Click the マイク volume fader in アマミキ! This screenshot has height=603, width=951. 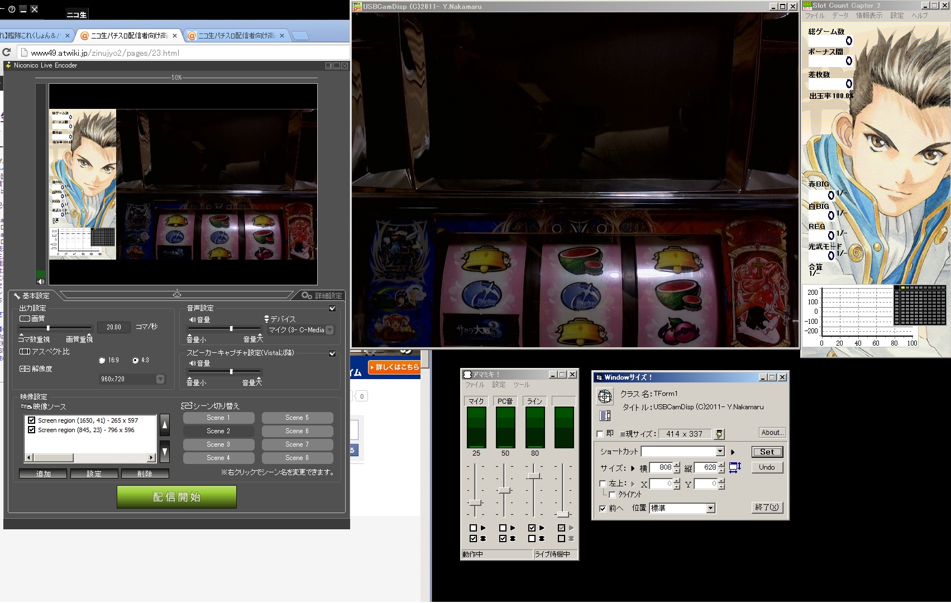475,502
